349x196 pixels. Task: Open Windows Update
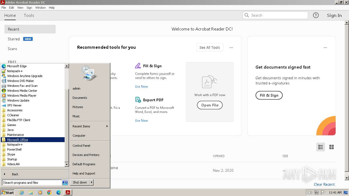33,100
